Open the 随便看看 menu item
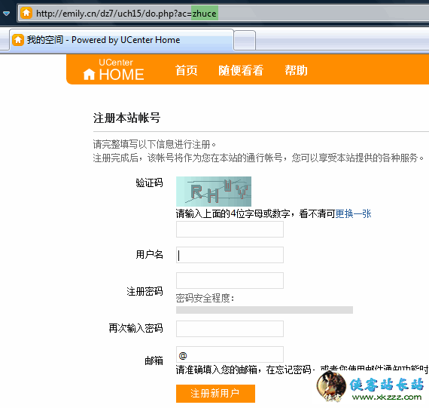The width and height of the screenshot is (429, 408). [241, 70]
